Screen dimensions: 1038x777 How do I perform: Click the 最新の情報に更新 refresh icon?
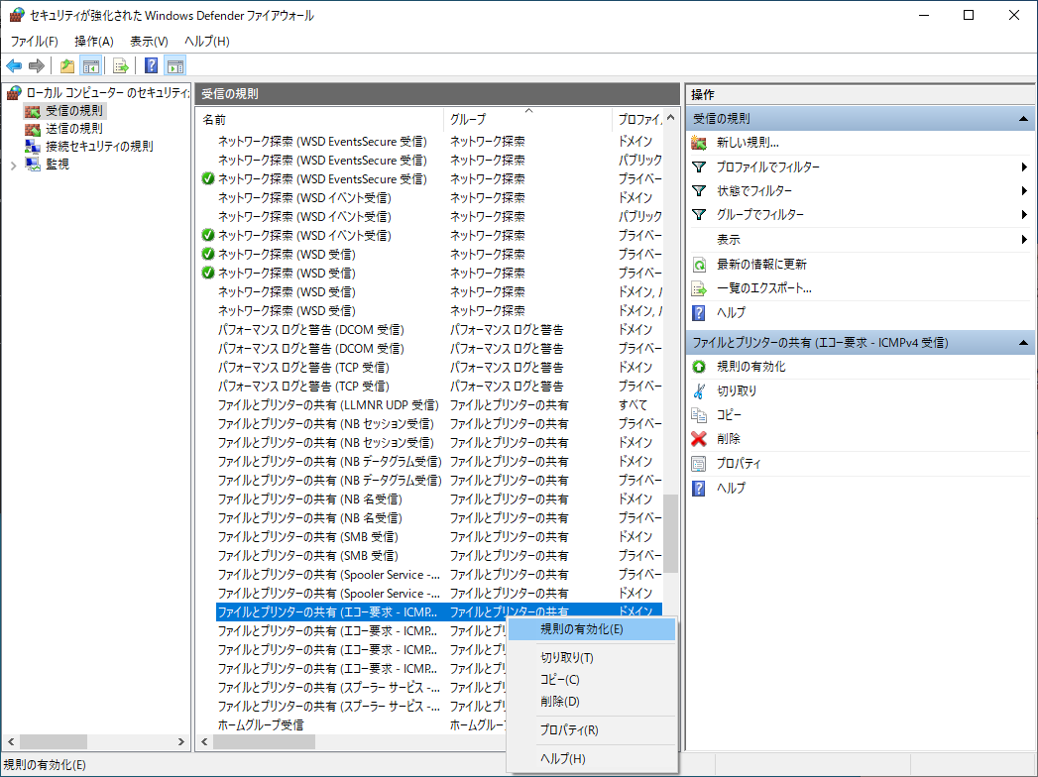point(699,264)
